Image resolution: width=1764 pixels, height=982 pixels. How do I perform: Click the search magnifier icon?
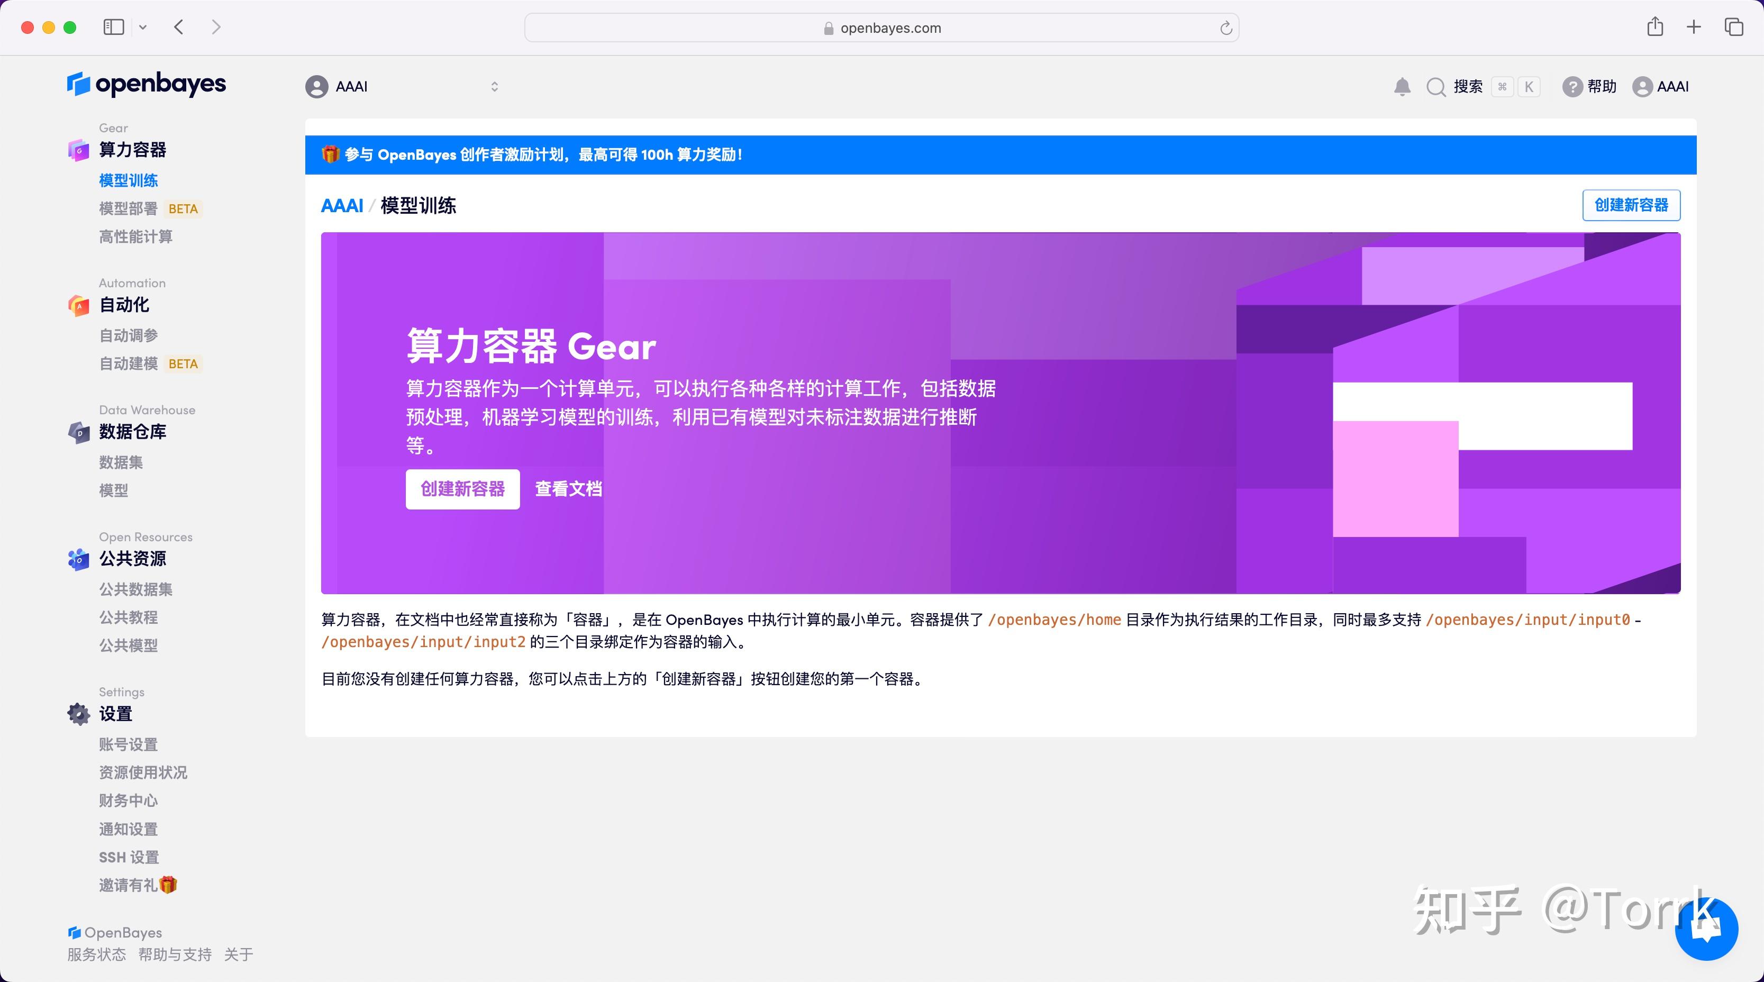coord(1435,87)
